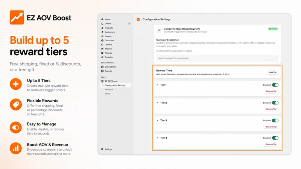301x169 pixels.
Task: Click the Discounts icon in sidebar
Action: (x=102, y=41)
